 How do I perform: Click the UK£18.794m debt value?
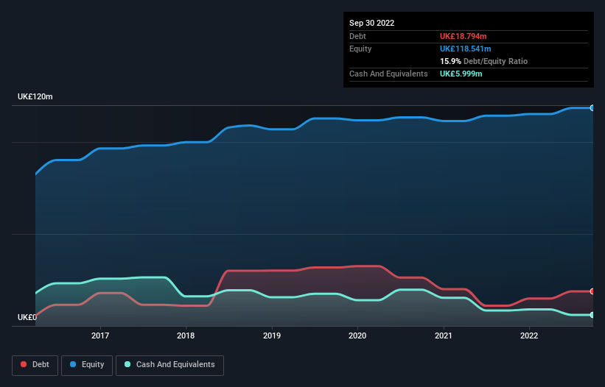coord(463,36)
